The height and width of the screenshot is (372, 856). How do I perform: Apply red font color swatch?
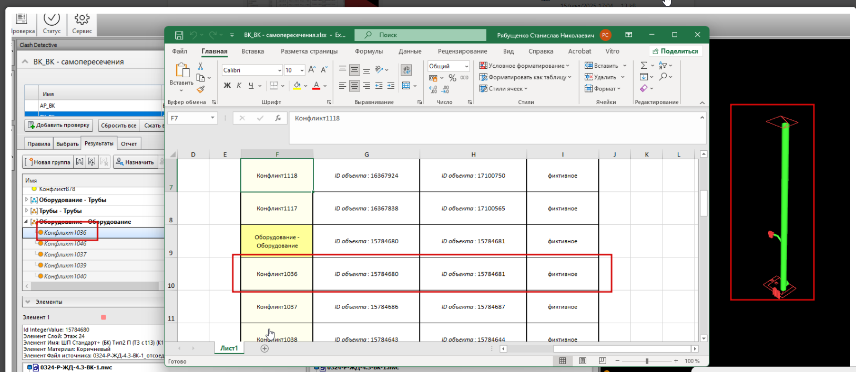pos(316,86)
